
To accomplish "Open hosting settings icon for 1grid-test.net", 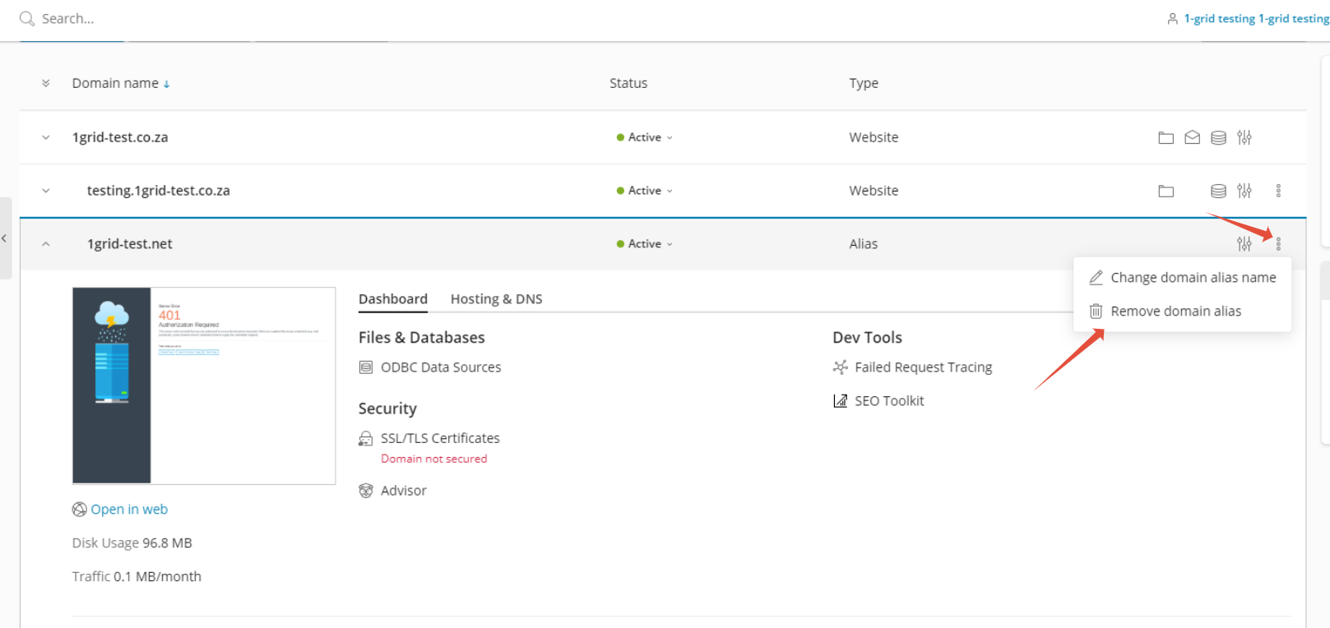I will tap(1244, 244).
